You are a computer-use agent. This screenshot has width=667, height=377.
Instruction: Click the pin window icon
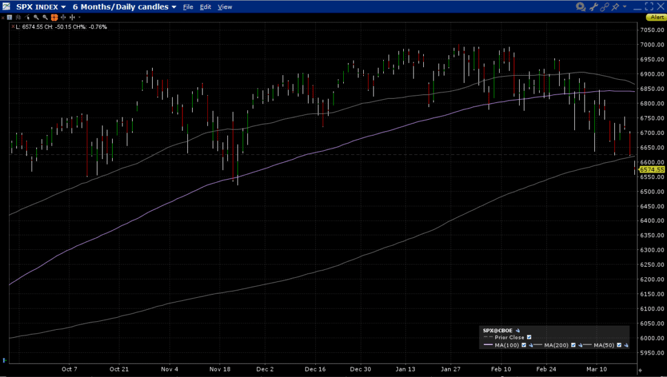pyautogui.click(x=615, y=6)
